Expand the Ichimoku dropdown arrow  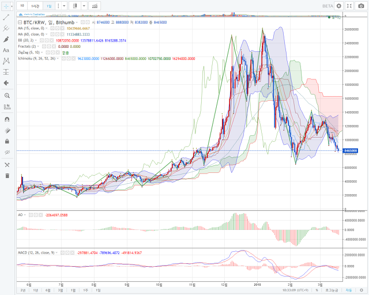(58, 58)
